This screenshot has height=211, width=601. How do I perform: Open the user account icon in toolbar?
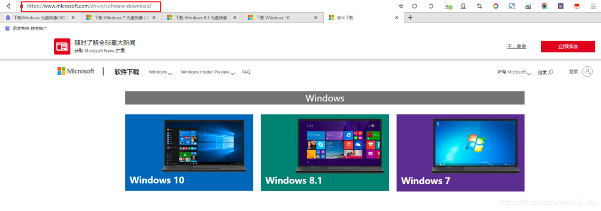click(463, 6)
